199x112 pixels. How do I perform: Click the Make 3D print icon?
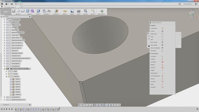(x=79, y=11)
